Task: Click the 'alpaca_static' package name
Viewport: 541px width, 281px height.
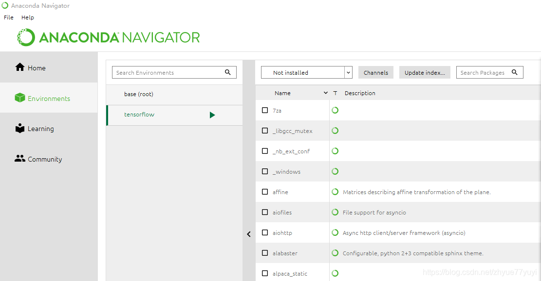Action: [x=290, y=274]
